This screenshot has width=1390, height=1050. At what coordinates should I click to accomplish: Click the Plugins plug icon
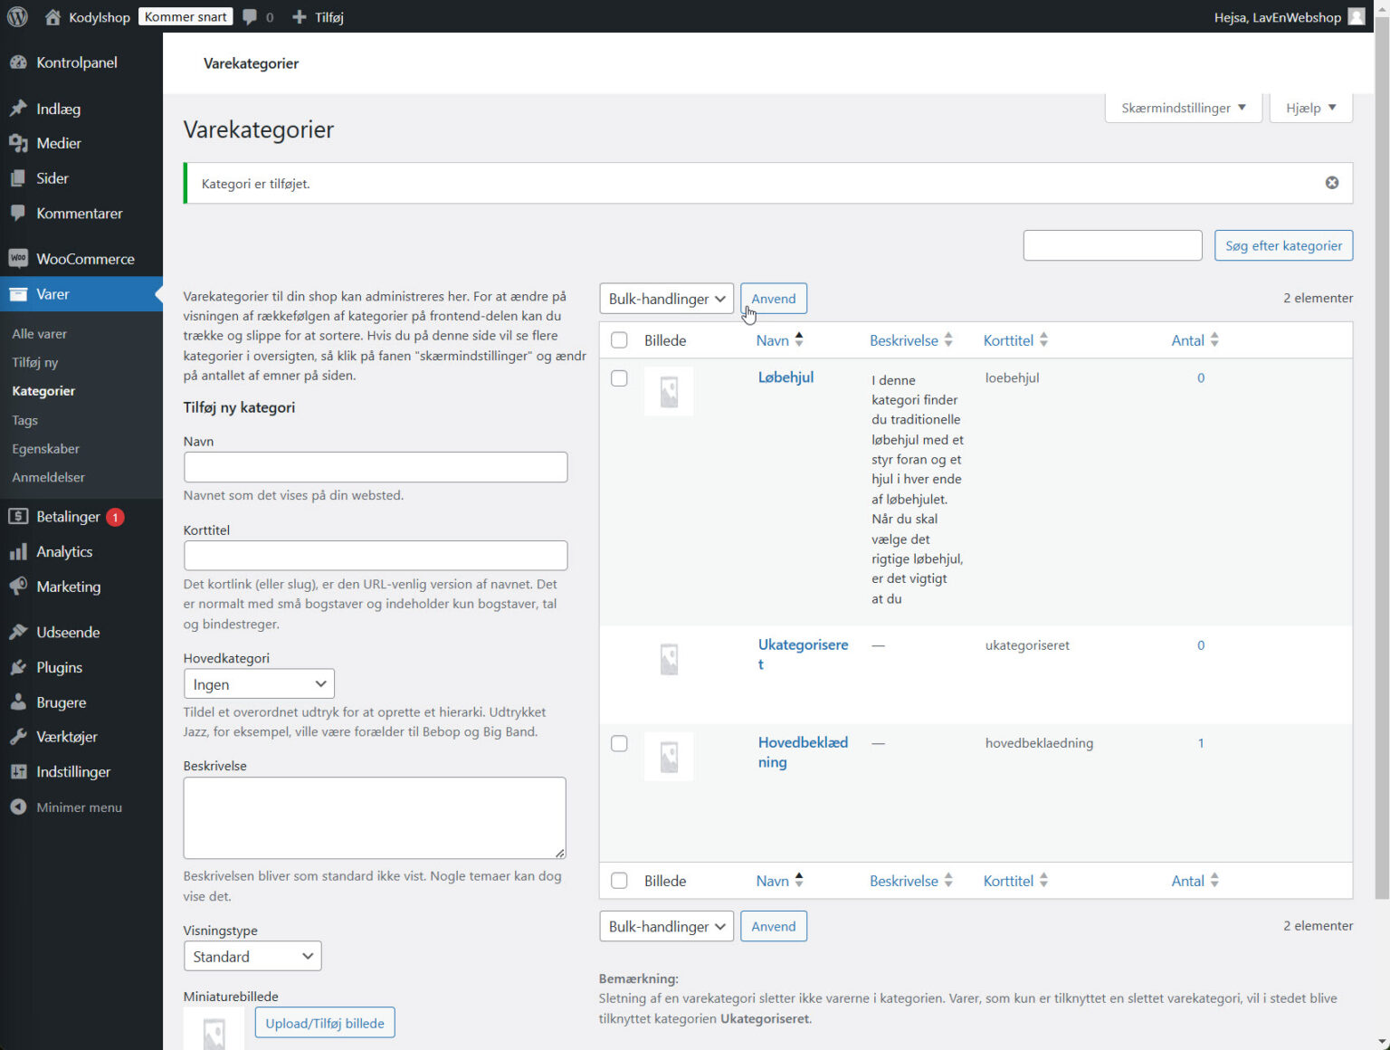[18, 667]
